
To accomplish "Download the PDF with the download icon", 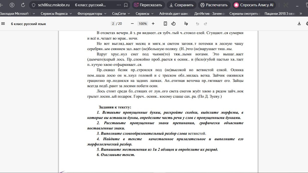I will (x=299, y=24).
